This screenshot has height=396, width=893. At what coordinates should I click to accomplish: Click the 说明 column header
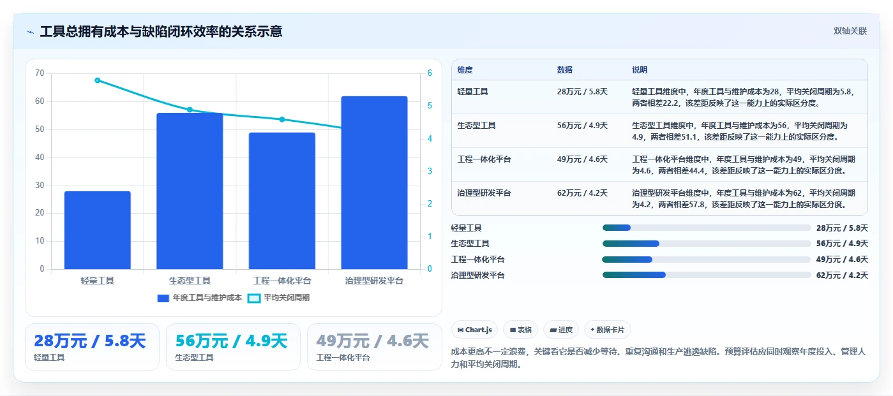pyautogui.click(x=640, y=70)
